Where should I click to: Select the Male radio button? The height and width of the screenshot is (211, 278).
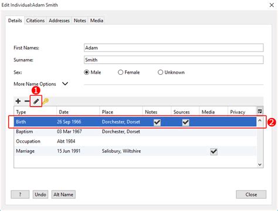(x=87, y=72)
